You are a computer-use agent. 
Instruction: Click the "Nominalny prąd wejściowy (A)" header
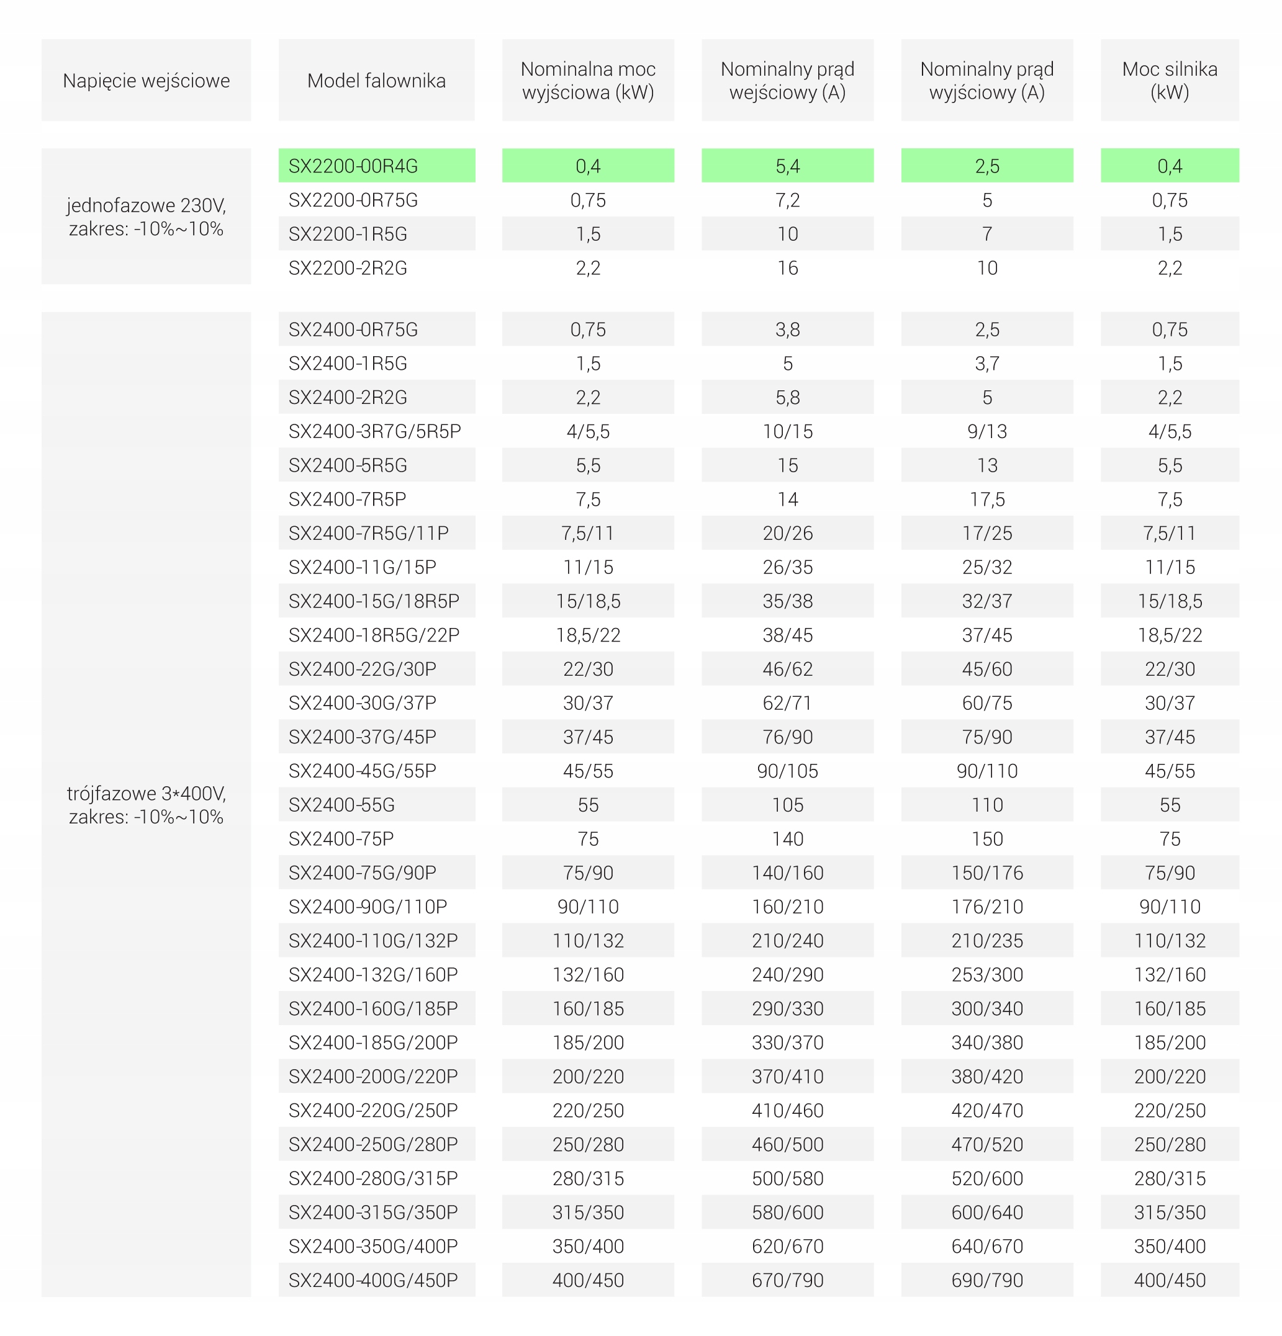point(787,81)
